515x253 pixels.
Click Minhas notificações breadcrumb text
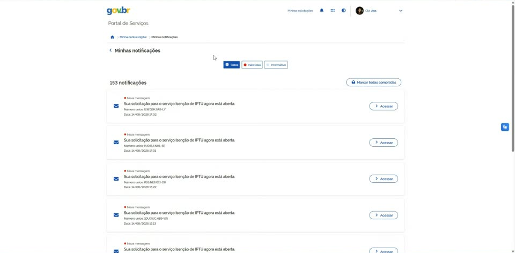point(165,37)
